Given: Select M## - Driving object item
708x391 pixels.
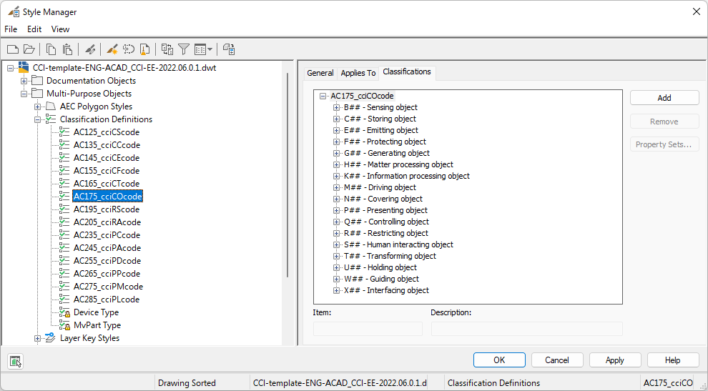Looking at the screenshot, I should [380, 187].
